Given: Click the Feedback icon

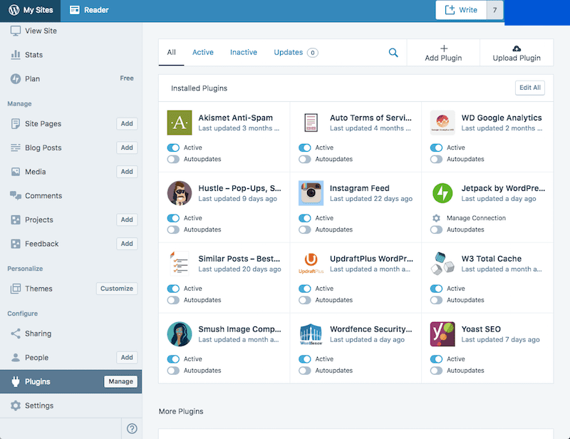Looking at the screenshot, I should tap(16, 244).
